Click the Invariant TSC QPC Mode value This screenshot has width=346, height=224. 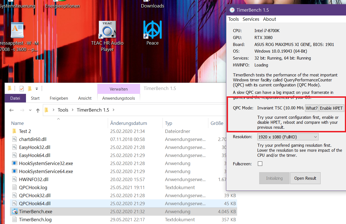281,108
